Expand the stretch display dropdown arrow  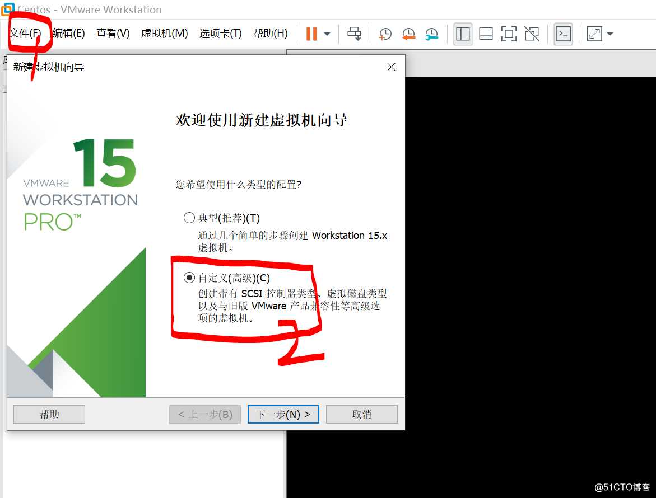610,34
